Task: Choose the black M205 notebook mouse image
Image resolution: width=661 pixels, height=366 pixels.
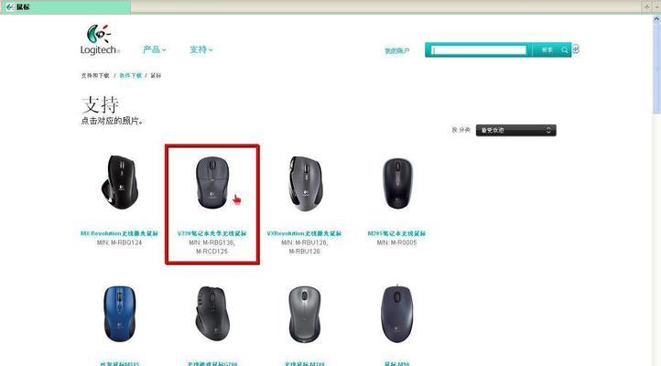Action: pyautogui.click(x=397, y=183)
